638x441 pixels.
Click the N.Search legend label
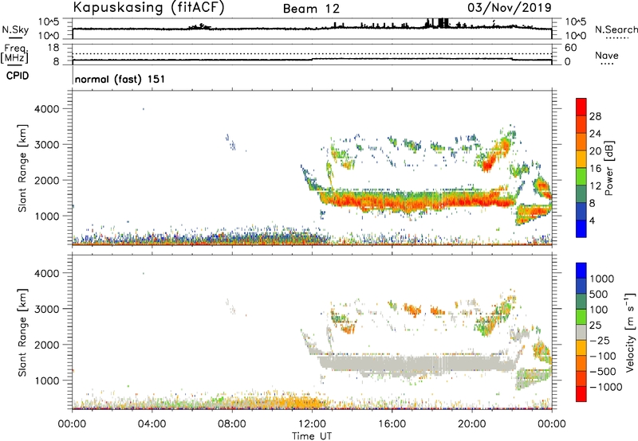click(616, 29)
